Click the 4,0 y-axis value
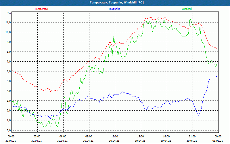 coord(9,91)
